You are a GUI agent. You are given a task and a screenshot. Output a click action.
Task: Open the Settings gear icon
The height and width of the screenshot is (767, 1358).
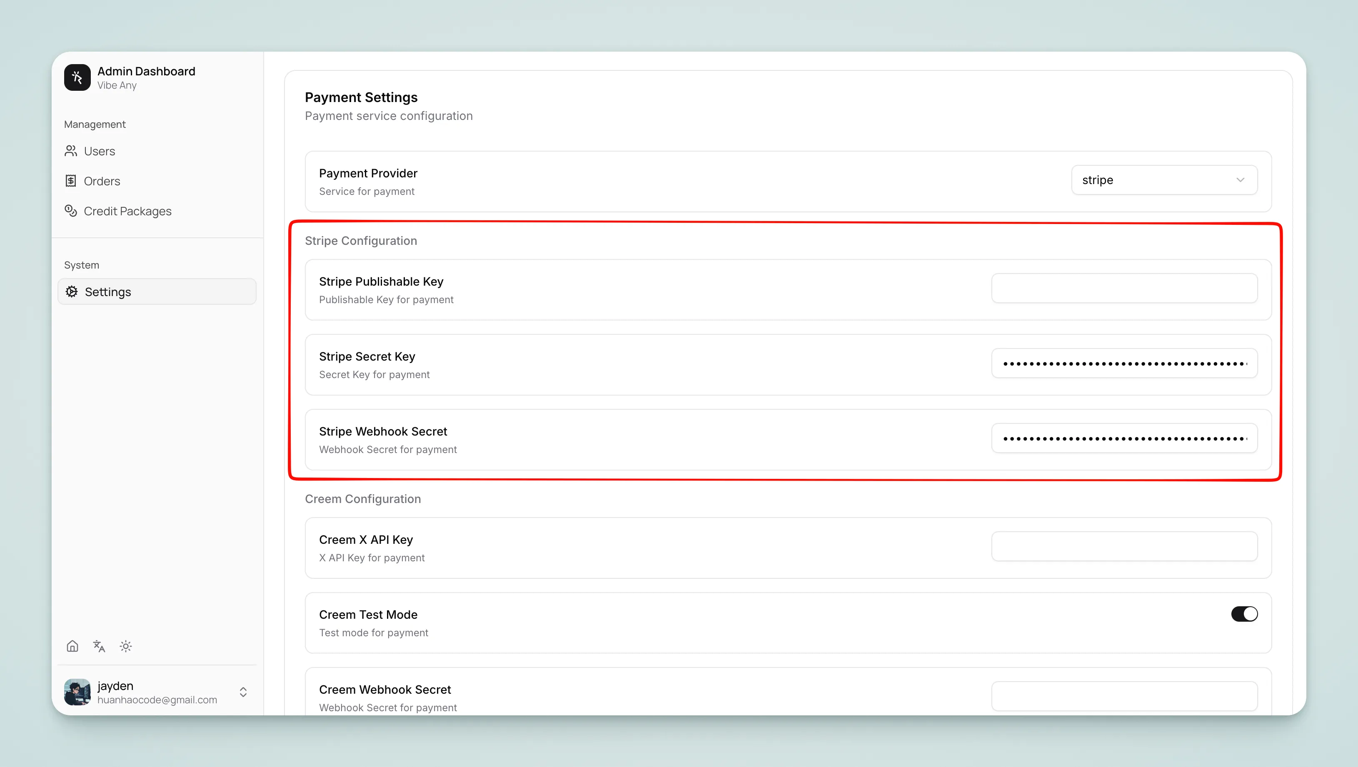(72, 292)
